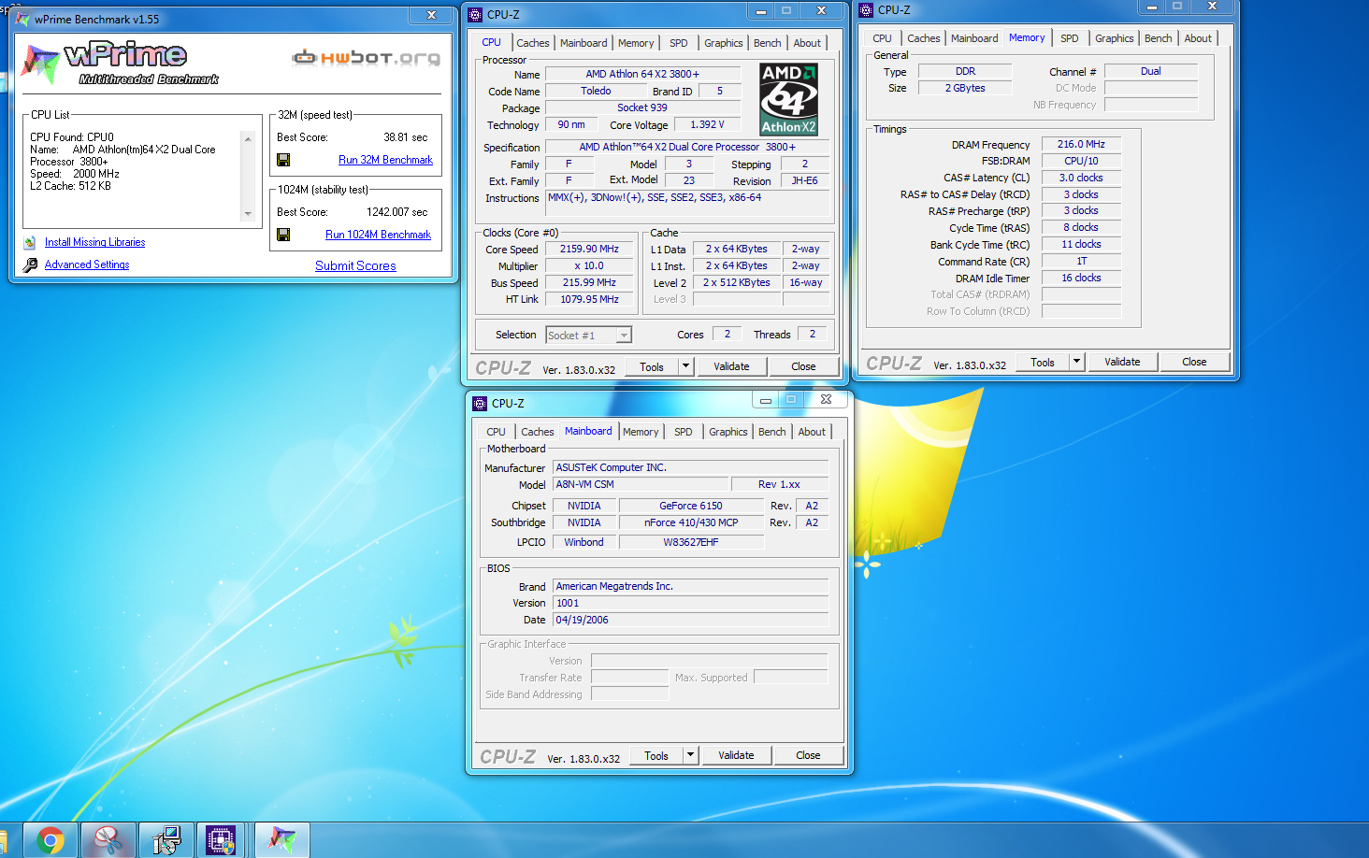Click the Size value 2 GBytes

tap(965, 88)
